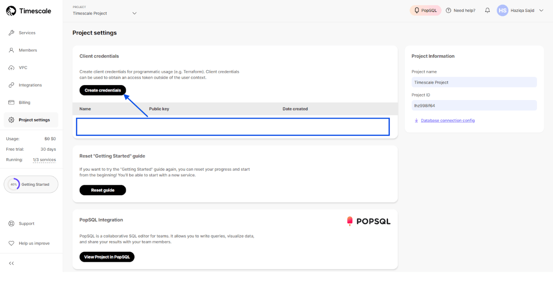Screen dimensions: 553x284
Task: Open the PopSQL pill in header
Action: coord(425,11)
